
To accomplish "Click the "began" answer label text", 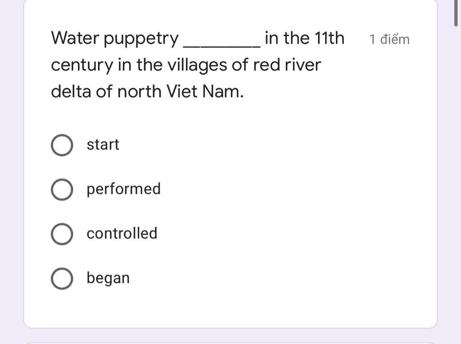I will [x=108, y=278].
